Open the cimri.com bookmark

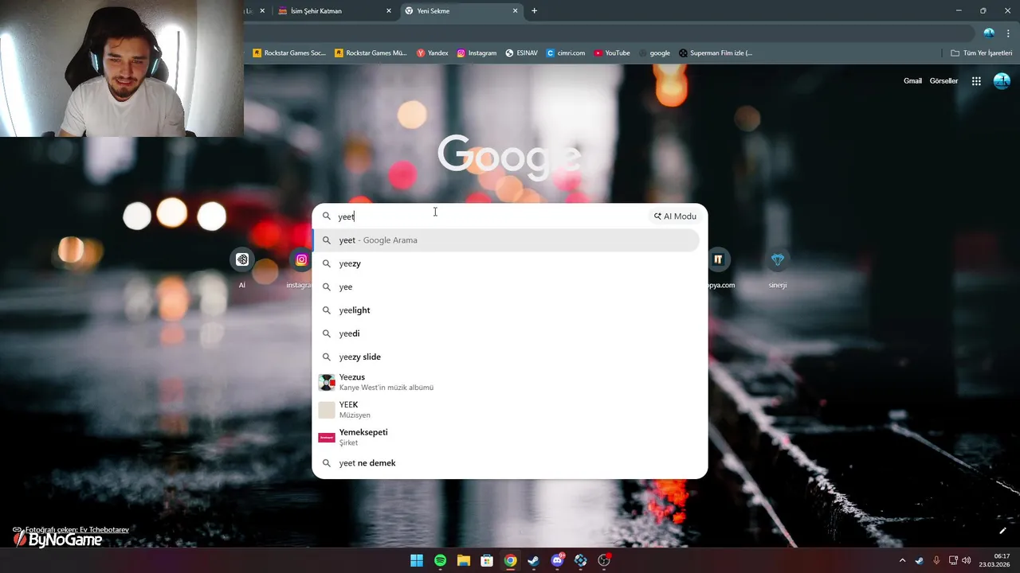coord(566,53)
